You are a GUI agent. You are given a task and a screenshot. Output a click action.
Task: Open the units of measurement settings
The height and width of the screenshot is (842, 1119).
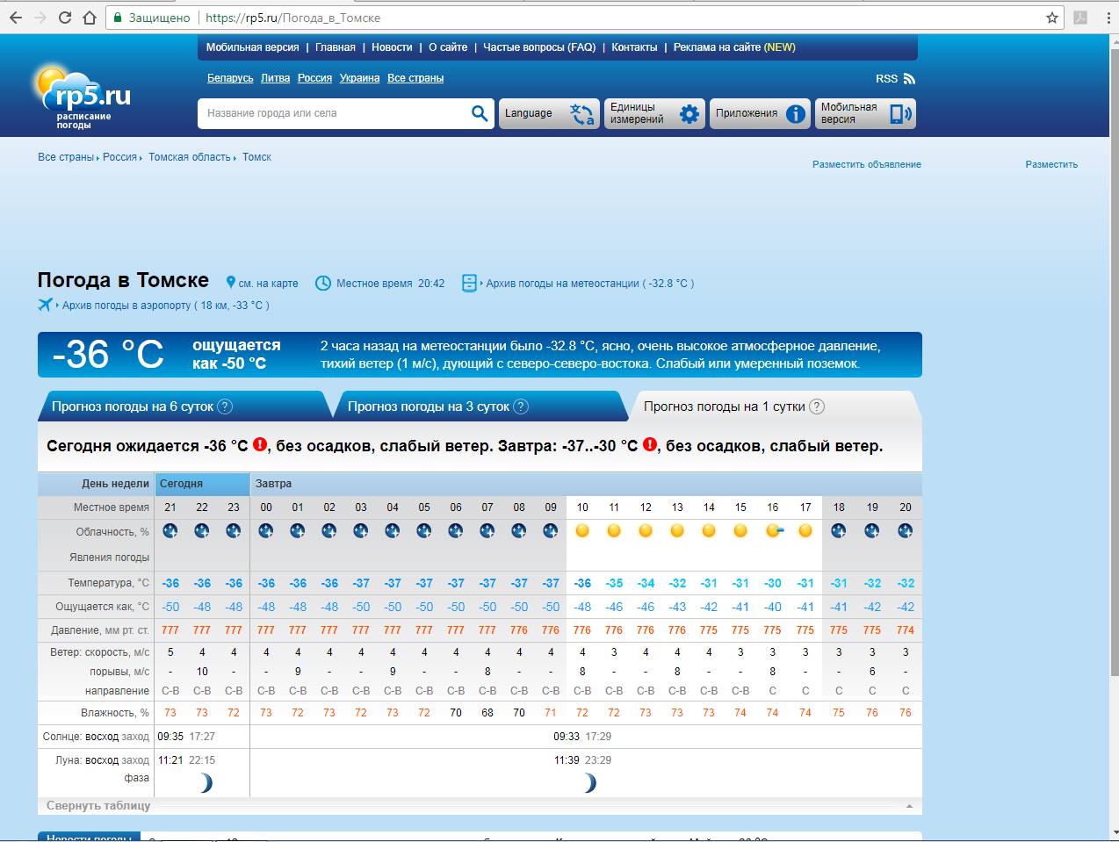click(x=654, y=113)
